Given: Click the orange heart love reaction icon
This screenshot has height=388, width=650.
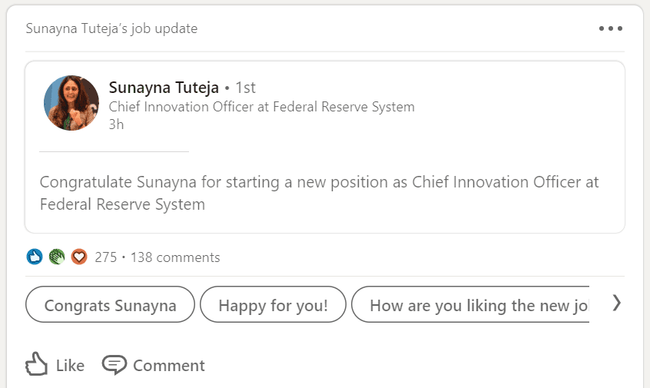Looking at the screenshot, I should click(x=79, y=257).
